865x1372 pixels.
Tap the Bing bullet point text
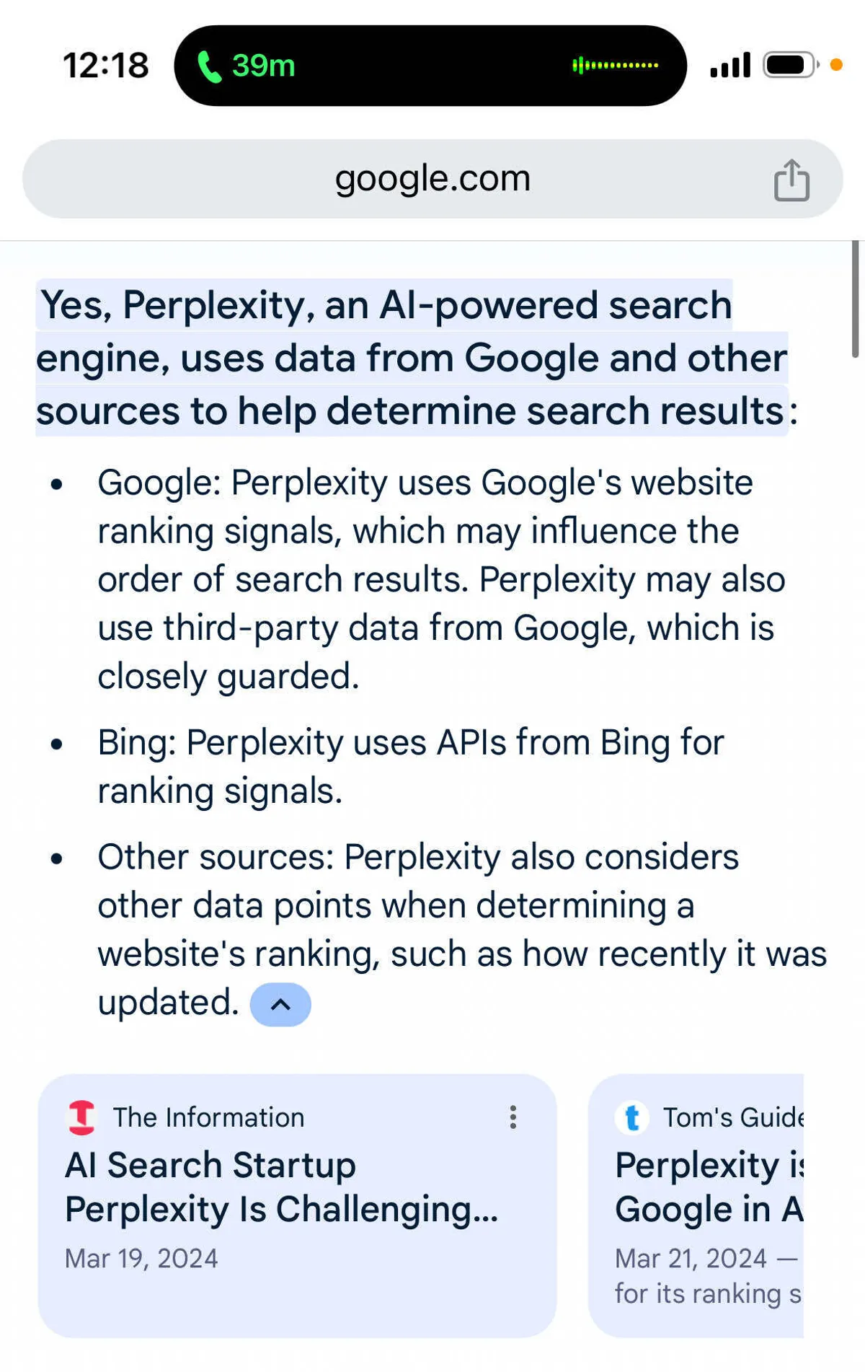click(x=411, y=766)
